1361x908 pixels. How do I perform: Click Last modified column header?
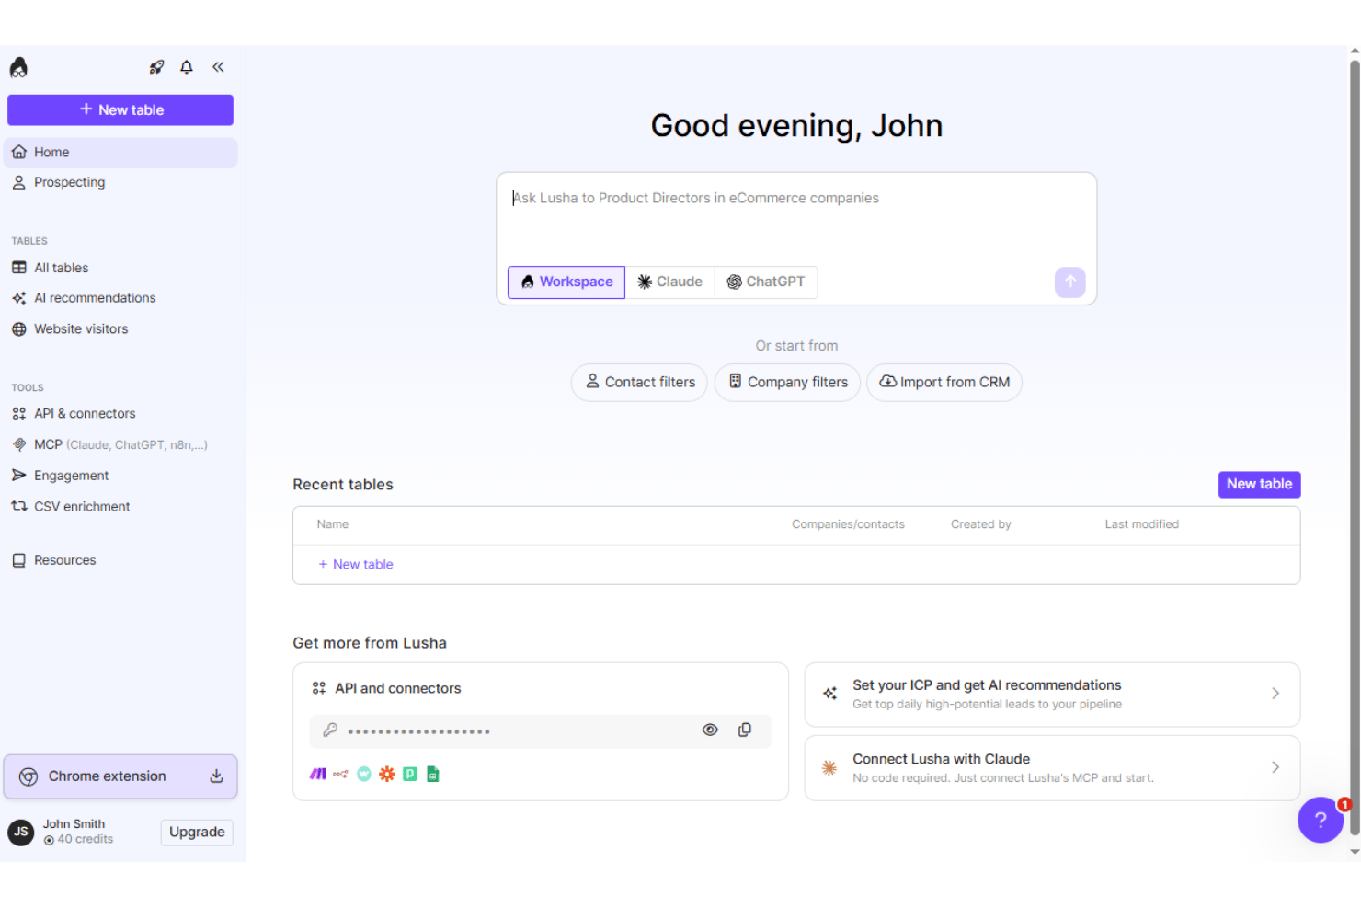coord(1142,524)
